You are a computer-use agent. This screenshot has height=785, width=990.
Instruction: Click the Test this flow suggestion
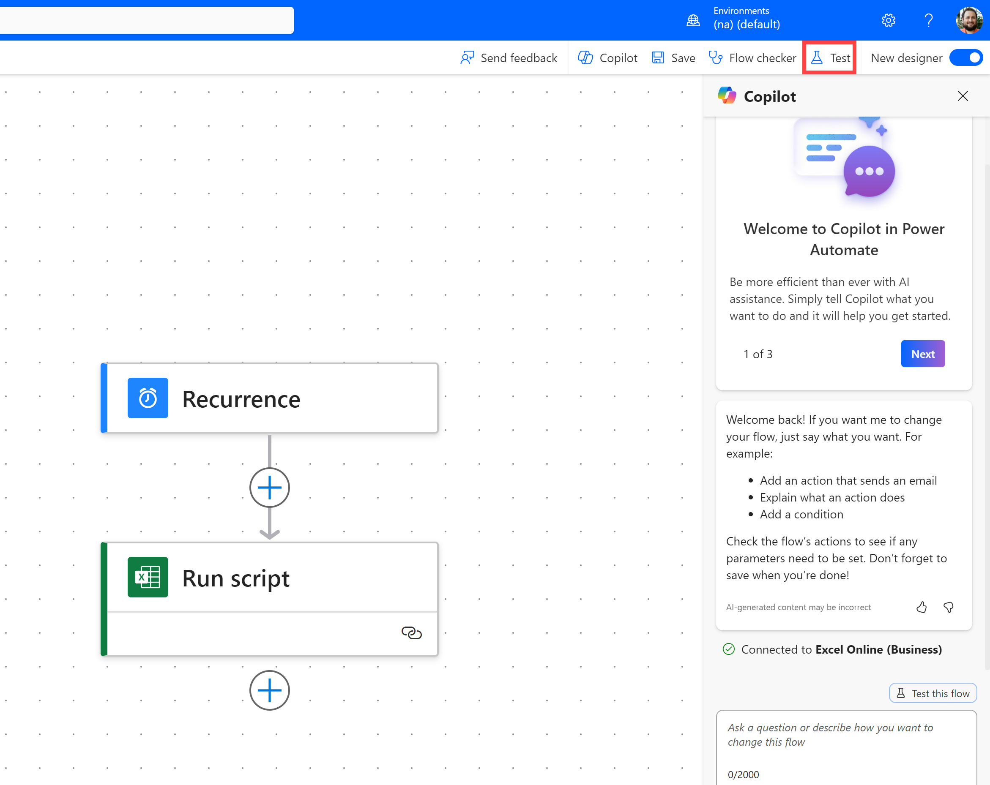tap(933, 693)
